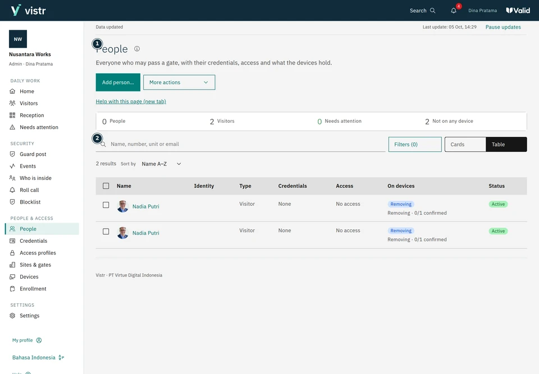Click the Settings gear icon
This screenshot has width=539, height=374.
[12, 316]
